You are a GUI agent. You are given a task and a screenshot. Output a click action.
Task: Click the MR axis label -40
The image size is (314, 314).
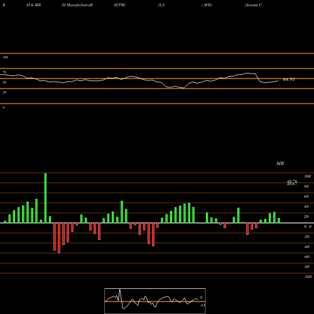click(306, 247)
